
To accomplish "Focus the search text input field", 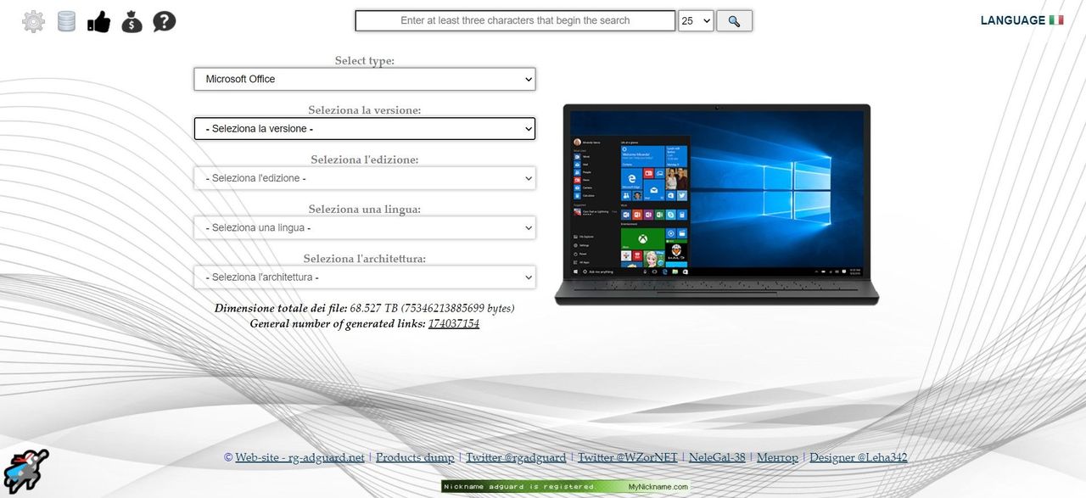I will (x=515, y=20).
